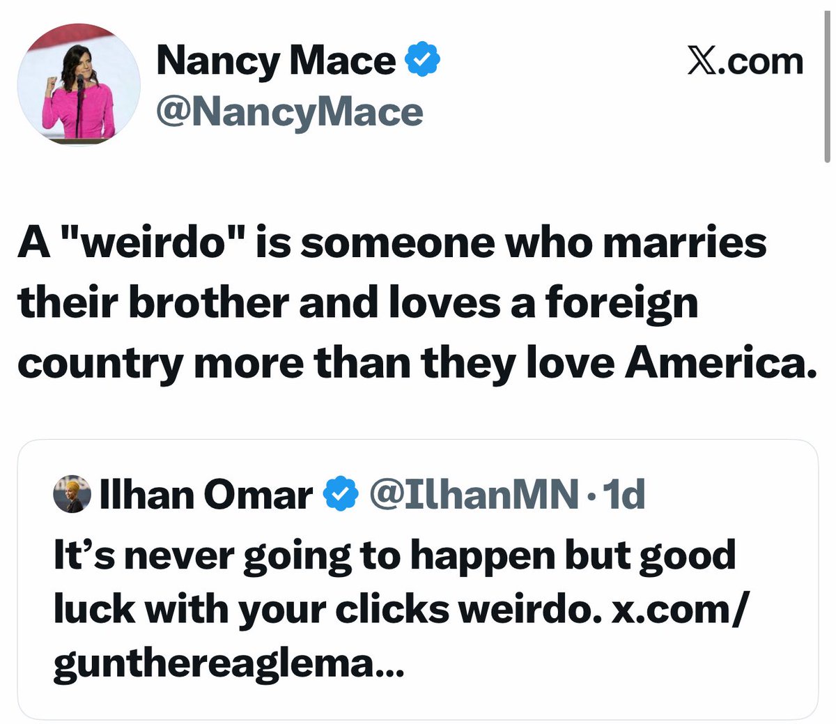Click the "1d" timestamp on the quoted tweet

(624, 495)
